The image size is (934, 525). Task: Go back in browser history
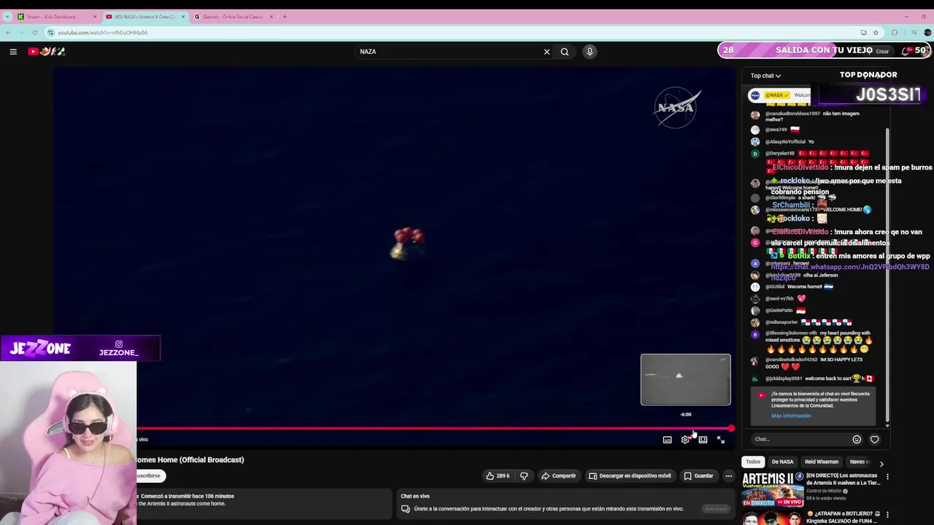tap(8, 32)
